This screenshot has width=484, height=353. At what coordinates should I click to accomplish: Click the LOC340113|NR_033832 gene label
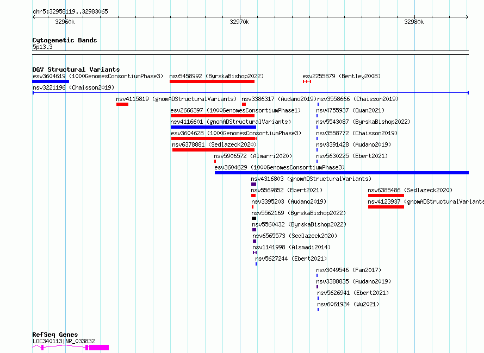point(64,341)
